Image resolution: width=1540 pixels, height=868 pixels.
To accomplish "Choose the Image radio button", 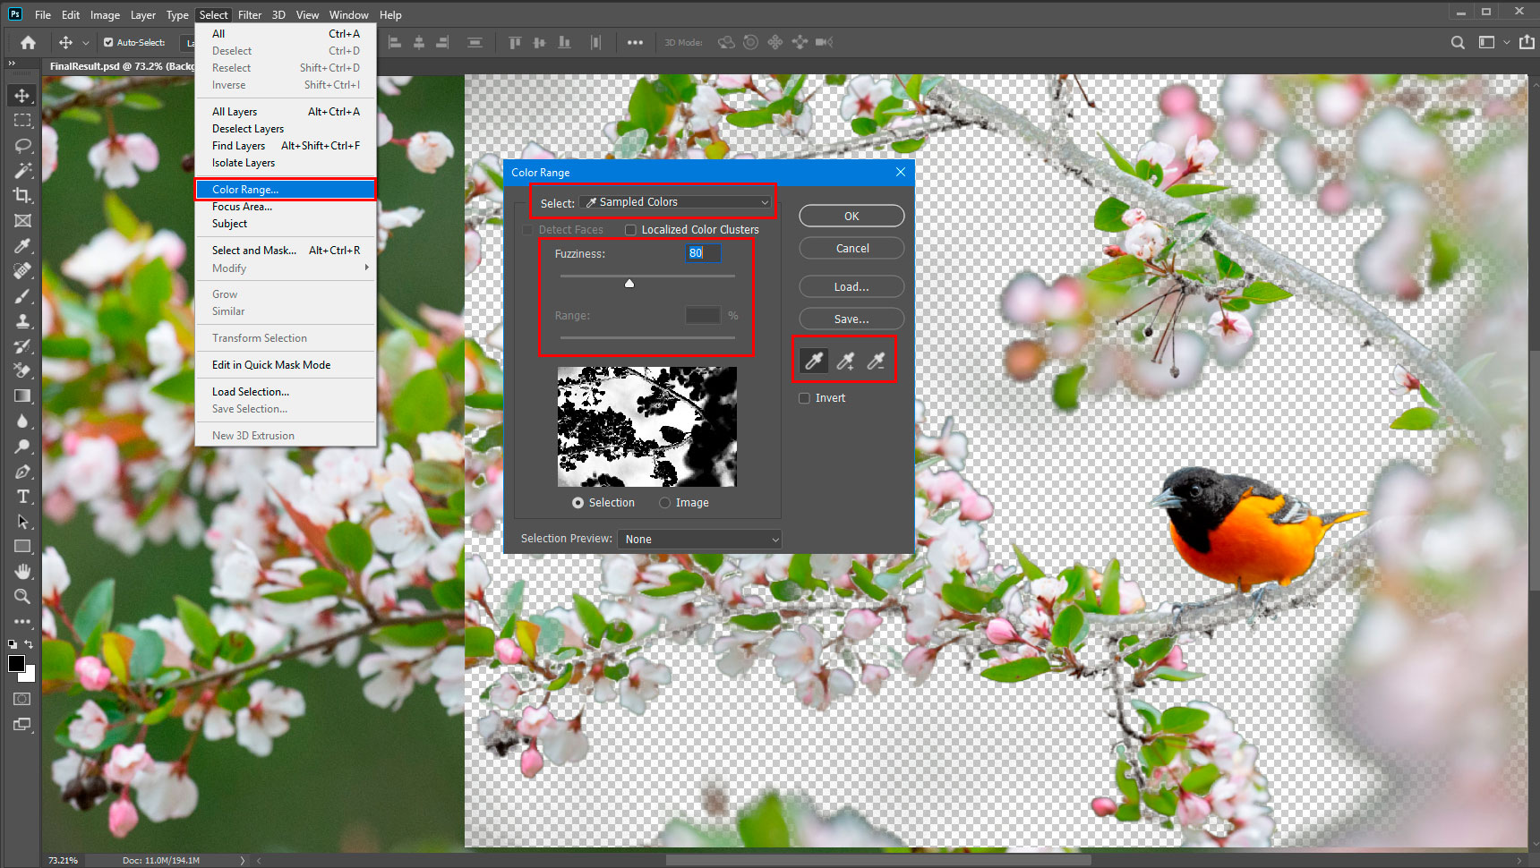I will pos(664,503).
